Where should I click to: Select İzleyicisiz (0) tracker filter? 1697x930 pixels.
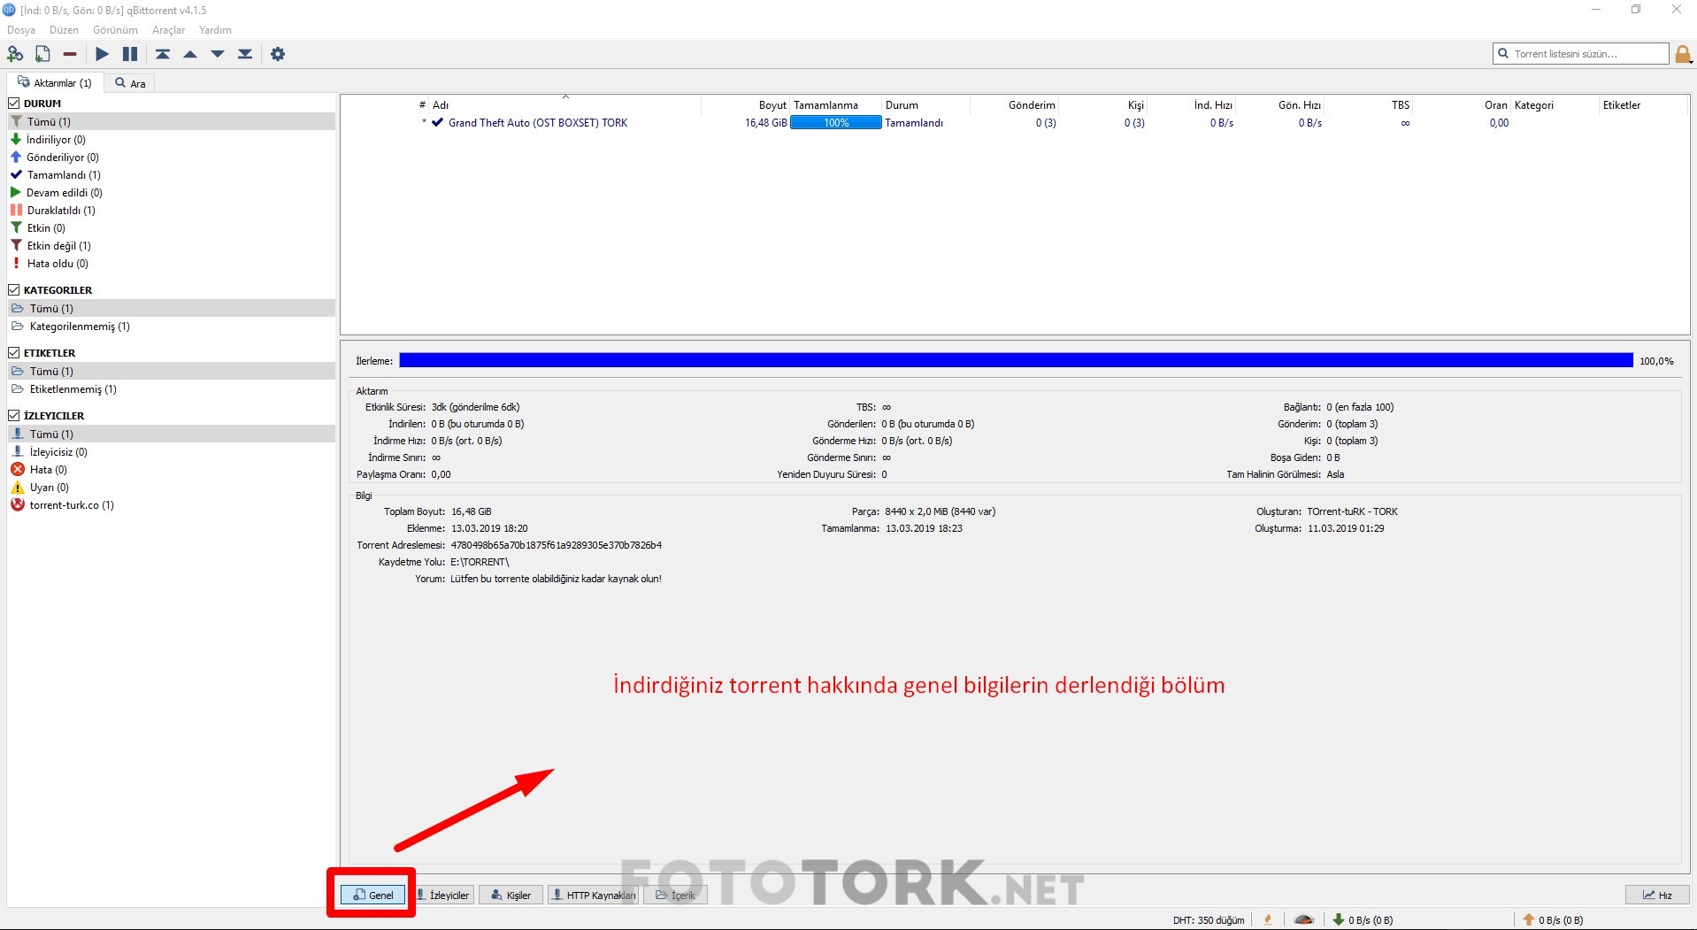tap(172, 452)
